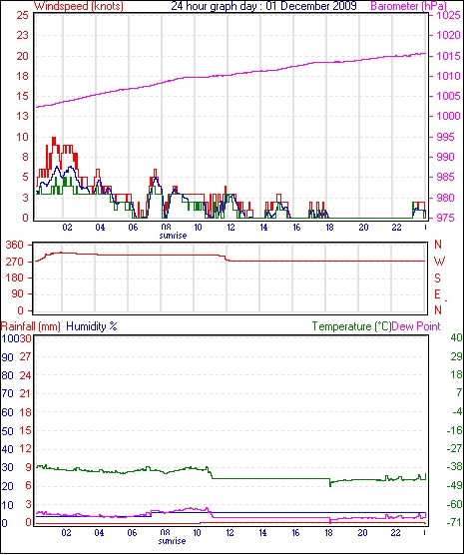This screenshot has width=464, height=555.
Task: Click the sunrise marker under bottom graph
Action: point(172,540)
